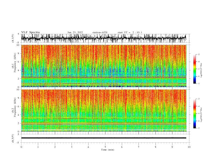
Task: Click the ch.1 "Frequency (kHz)" axis label
Action: pyautogui.click(x=15, y=63)
